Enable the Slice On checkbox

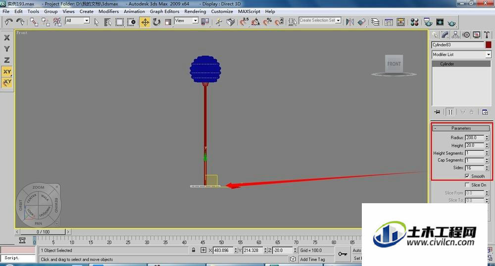click(x=467, y=185)
